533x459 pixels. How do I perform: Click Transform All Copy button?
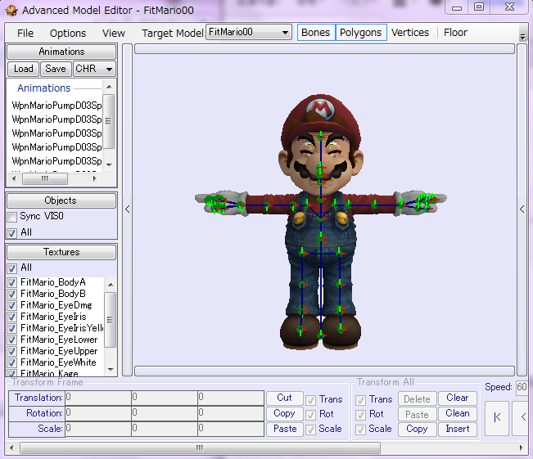click(x=417, y=429)
